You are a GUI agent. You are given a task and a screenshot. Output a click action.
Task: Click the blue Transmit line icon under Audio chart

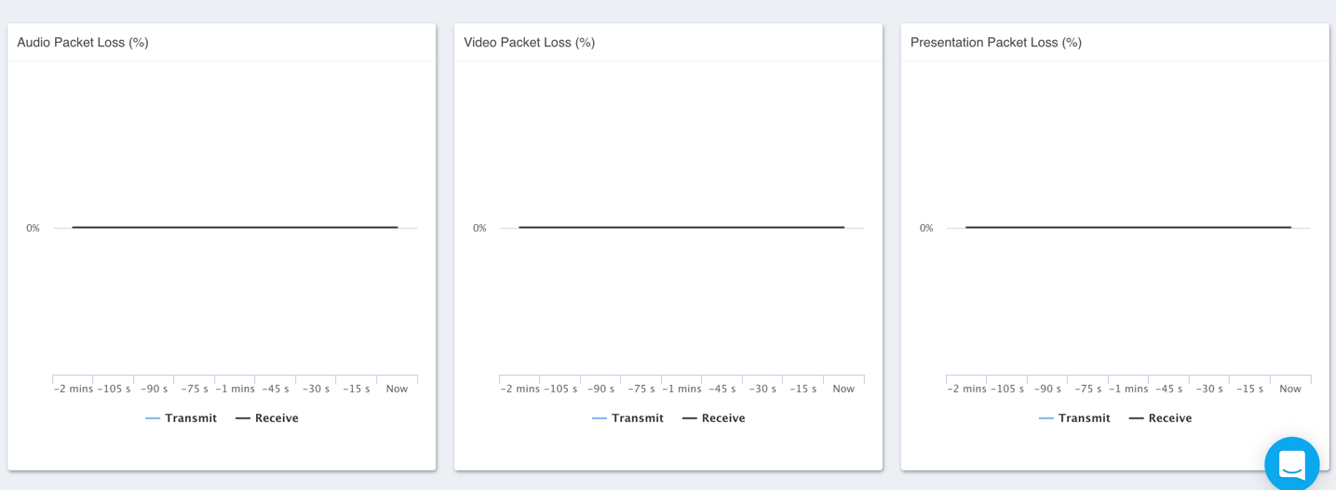153,418
